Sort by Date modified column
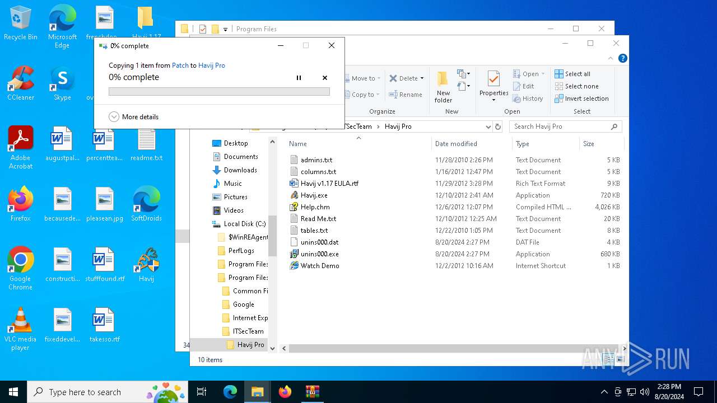This screenshot has height=403, width=717. coord(472,144)
